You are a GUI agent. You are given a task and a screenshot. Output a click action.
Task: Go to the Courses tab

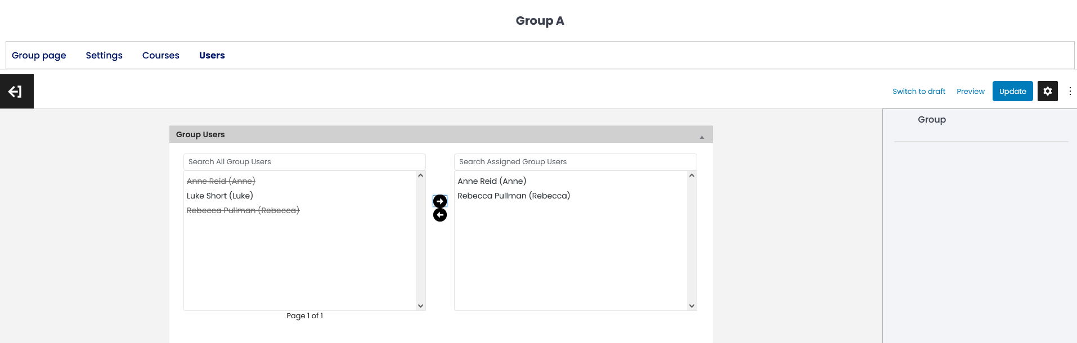pyautogui.click(x=161, y=55)
